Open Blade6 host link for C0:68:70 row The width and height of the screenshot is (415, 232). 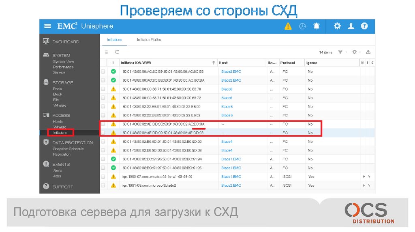[227, 89]
